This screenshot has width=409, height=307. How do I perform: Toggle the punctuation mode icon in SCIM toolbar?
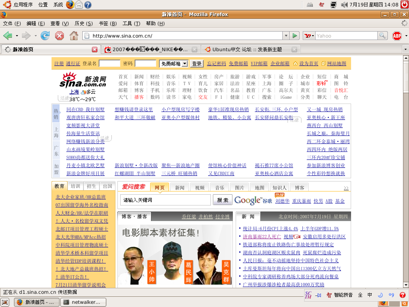(391, 295)
